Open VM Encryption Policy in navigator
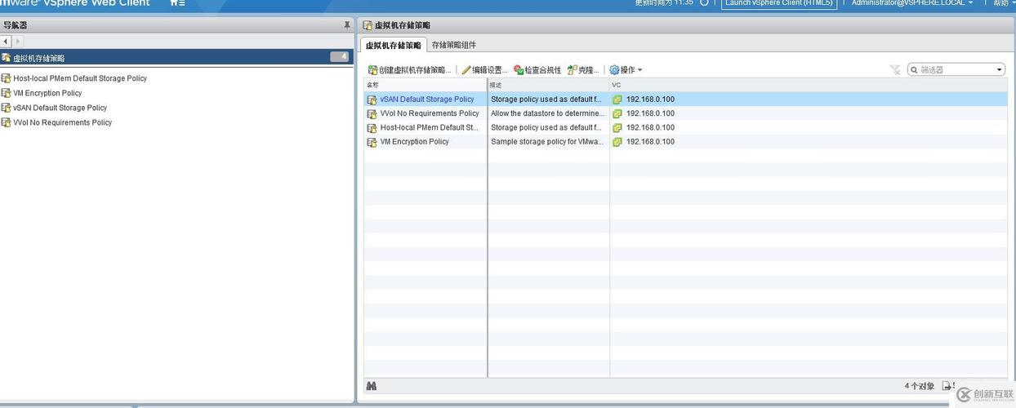Viewport: 1016px width, 408px height. (47, 93)
